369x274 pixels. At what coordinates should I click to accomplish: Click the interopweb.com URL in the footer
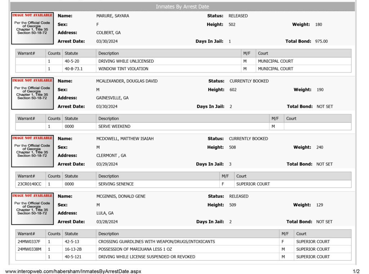point(73,271)
